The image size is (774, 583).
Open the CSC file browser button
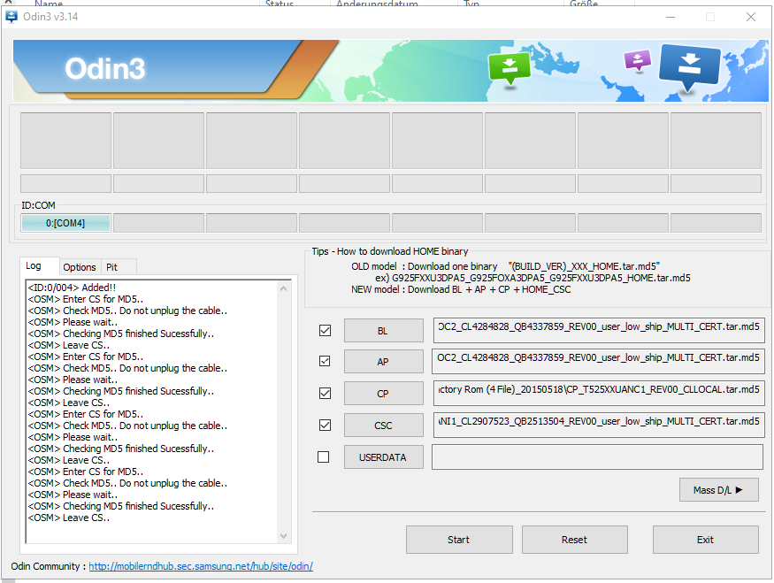[384, 426]
